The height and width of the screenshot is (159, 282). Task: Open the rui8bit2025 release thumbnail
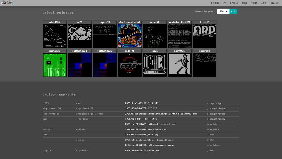[x=105, y=63]
